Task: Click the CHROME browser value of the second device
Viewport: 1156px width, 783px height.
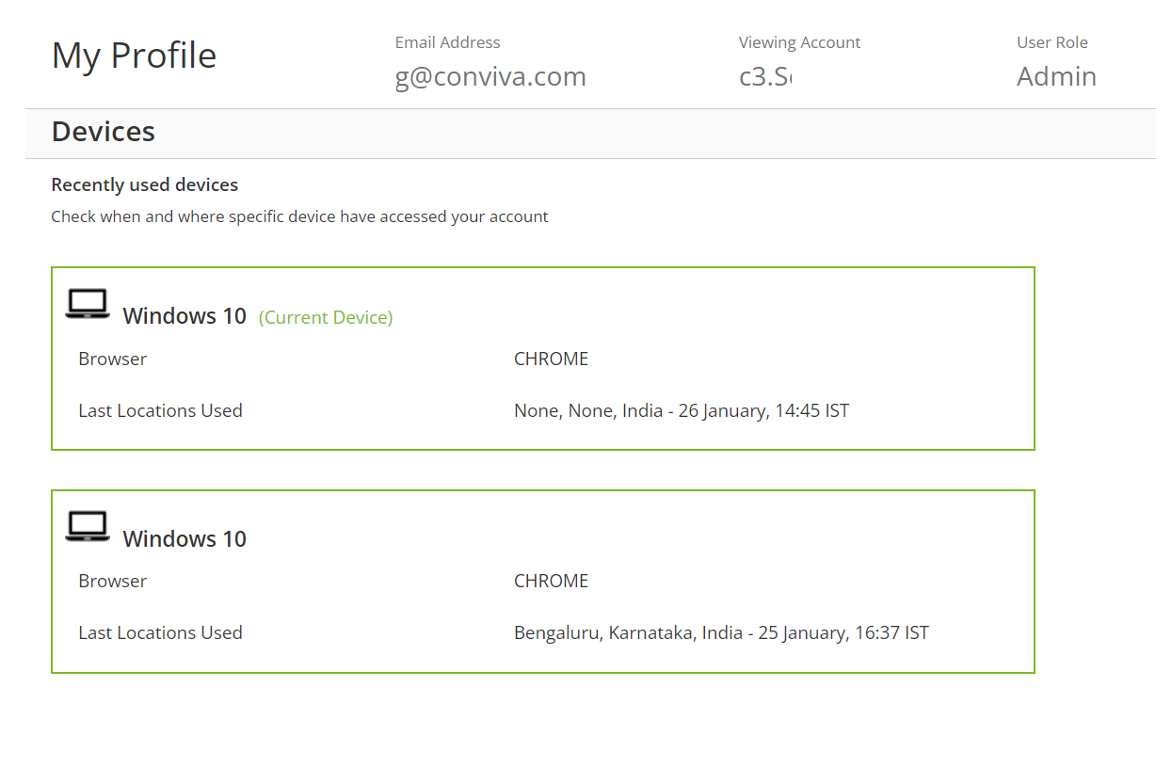Action: coord(551,581)
